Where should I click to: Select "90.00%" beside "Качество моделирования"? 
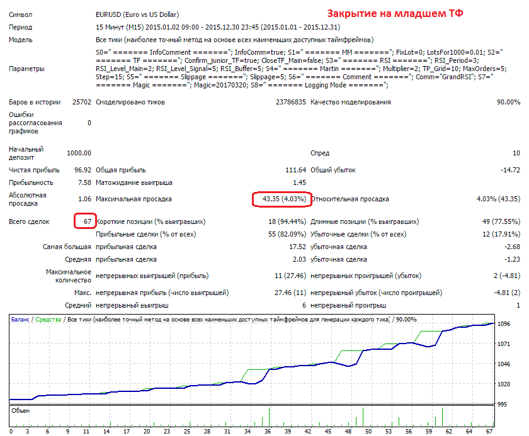(508, 102)
